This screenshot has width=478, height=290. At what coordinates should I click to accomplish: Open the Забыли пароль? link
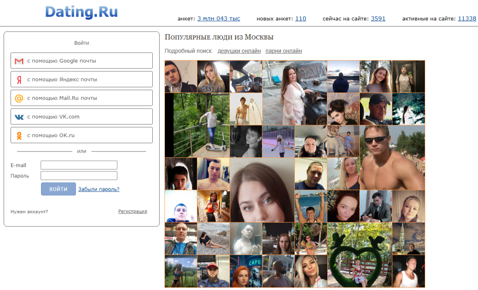click(x=99, y=189)
